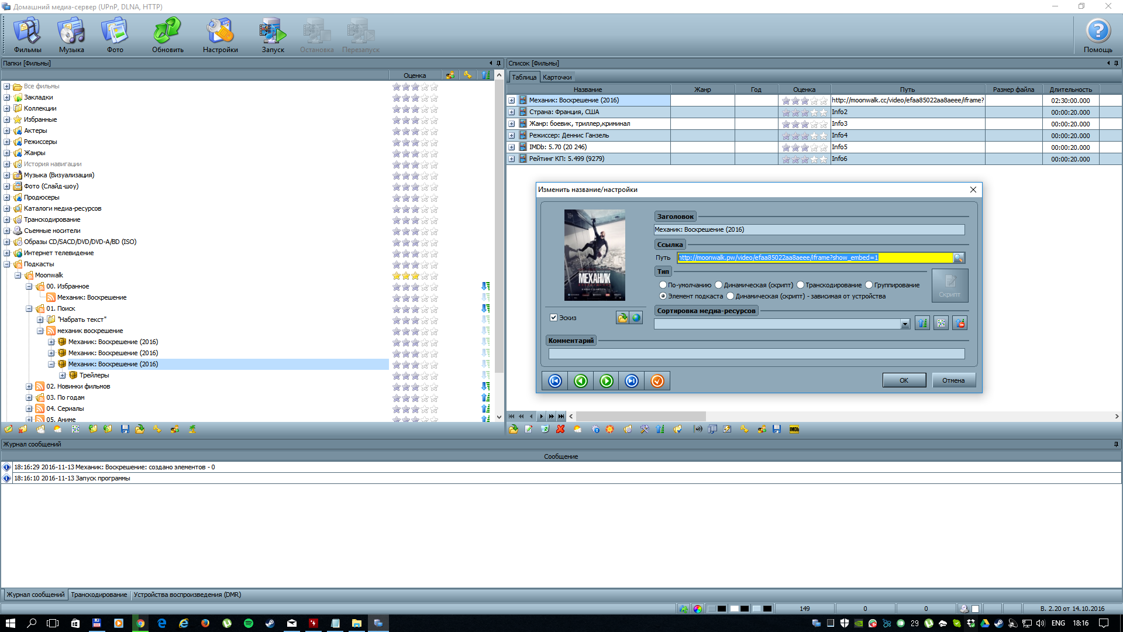Select the Транскодирование radio option
This screenshot has height=632, width=1123.
800,285
